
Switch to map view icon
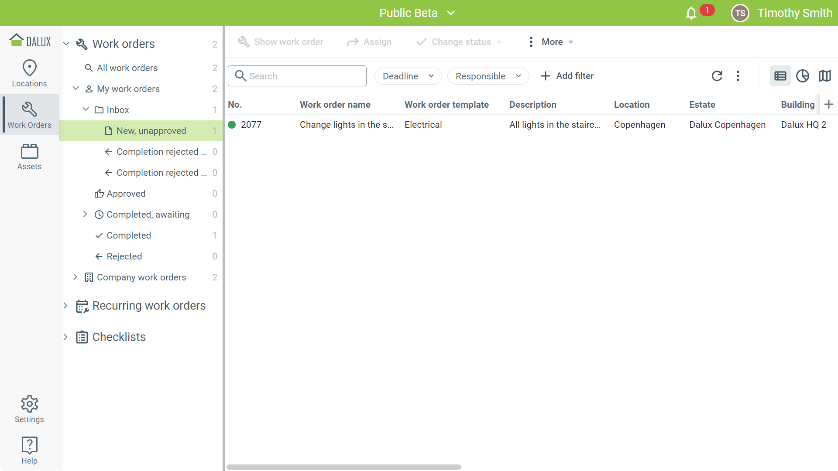[824, 76]
